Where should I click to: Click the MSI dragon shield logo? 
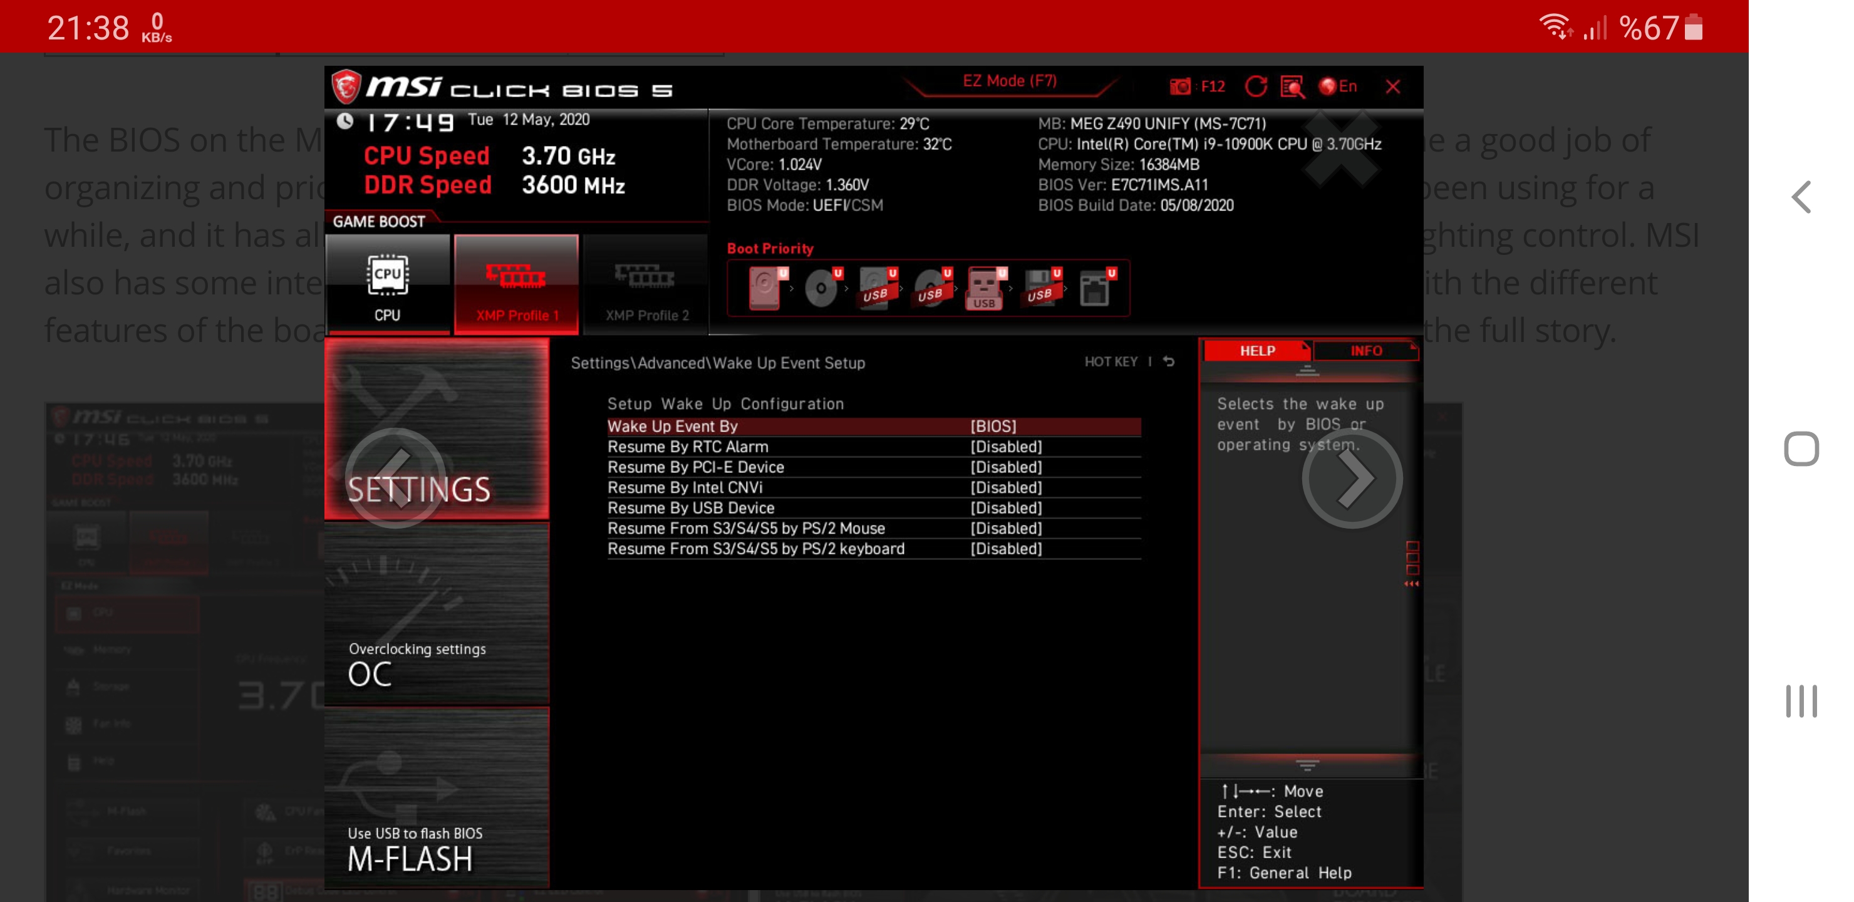click(x=346, y=87)
